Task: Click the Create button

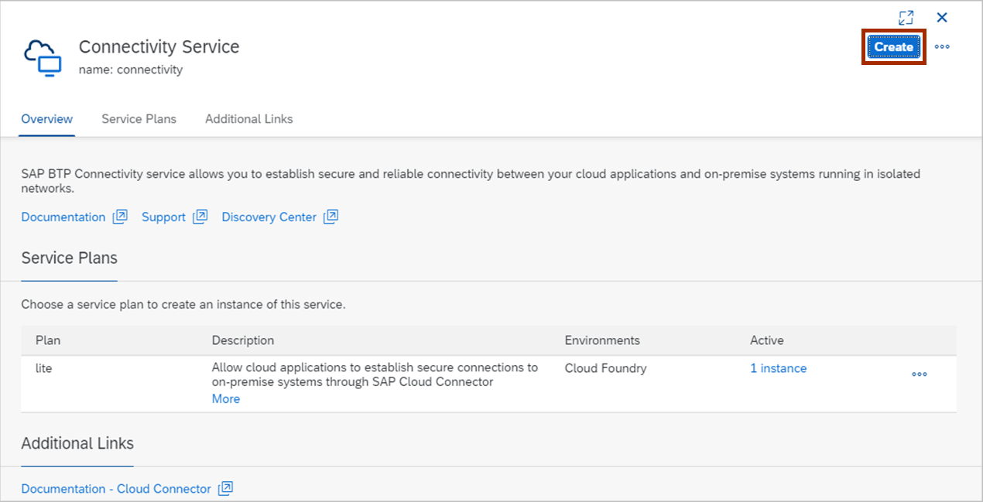Action: coord(893,46)
